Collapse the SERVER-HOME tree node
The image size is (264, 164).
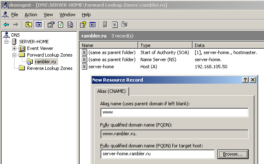[6, 42]
